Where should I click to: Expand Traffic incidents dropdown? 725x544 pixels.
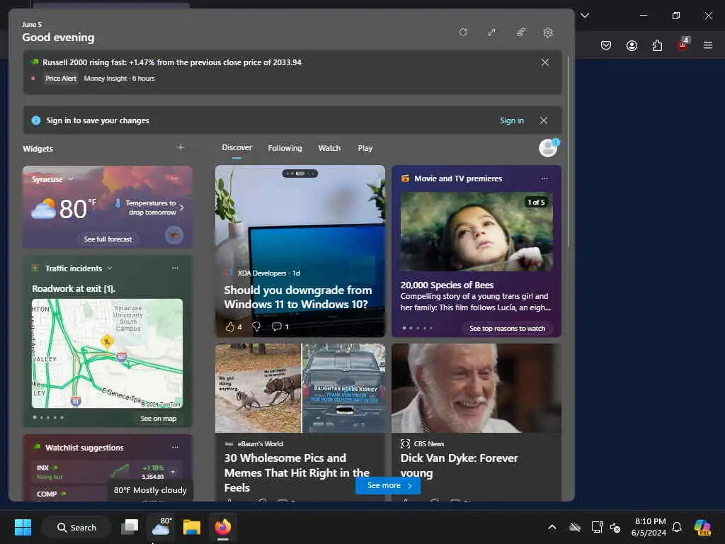110,268
